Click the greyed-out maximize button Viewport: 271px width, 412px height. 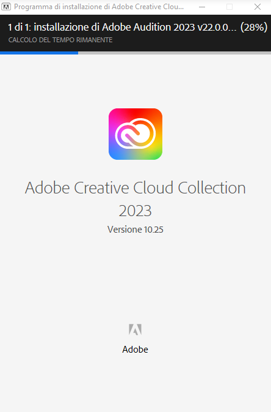tap(229, 7)
